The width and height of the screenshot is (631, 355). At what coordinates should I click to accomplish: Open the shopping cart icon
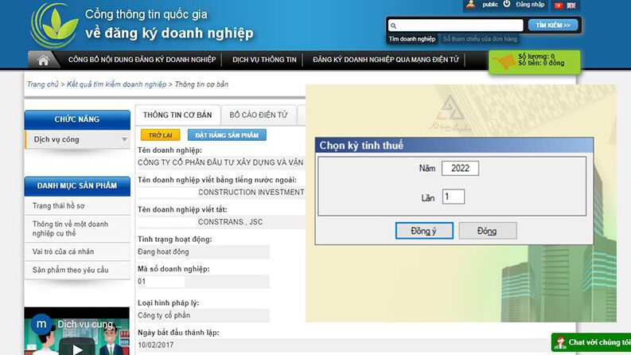tap(503, 61)
